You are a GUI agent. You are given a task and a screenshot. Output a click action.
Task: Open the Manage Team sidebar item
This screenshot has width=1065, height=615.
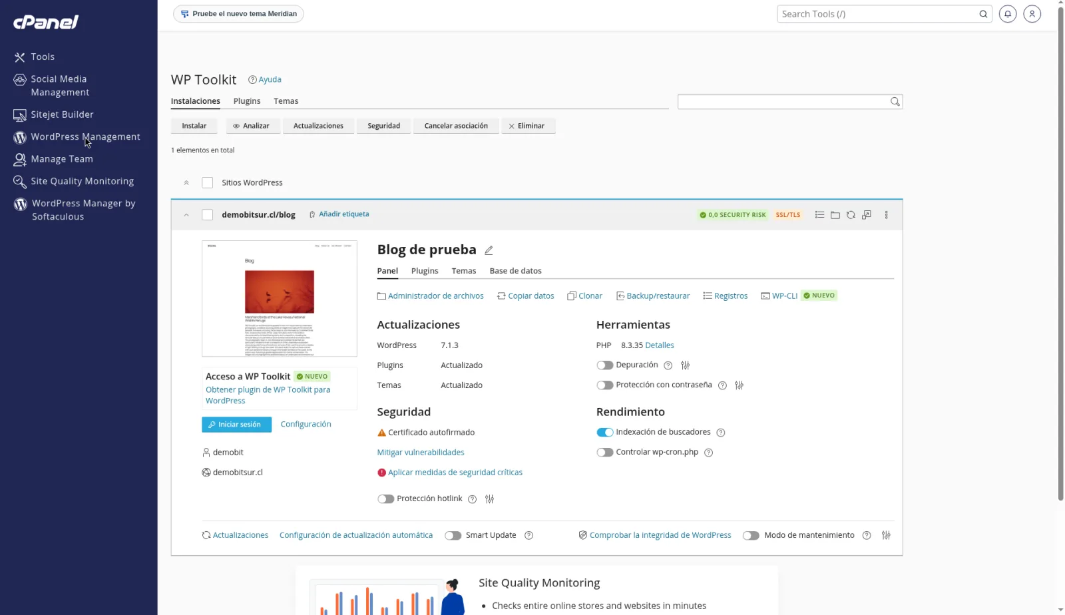(54, 159)
